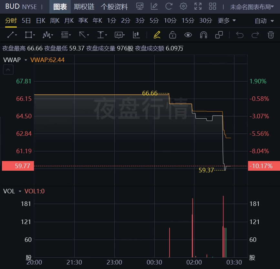Click the 5分 interval button

(154, 21)
